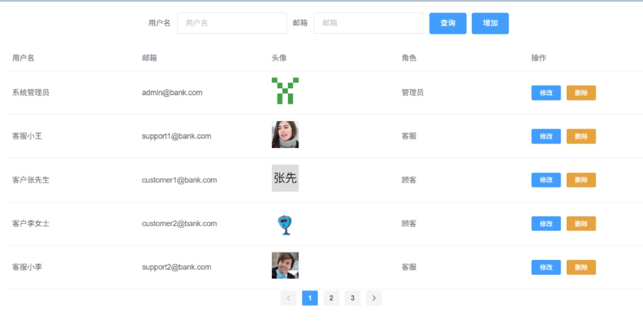Modify the 客户李女士 record
Image resolution: width=643 pixels, height=323 pixels.
[x=546, y=224]
